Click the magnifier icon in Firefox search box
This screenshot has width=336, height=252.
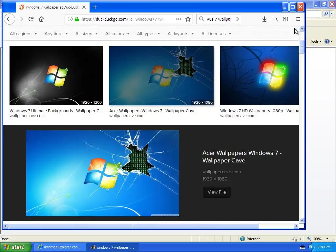pyautogui.click(x=201, y=19)
